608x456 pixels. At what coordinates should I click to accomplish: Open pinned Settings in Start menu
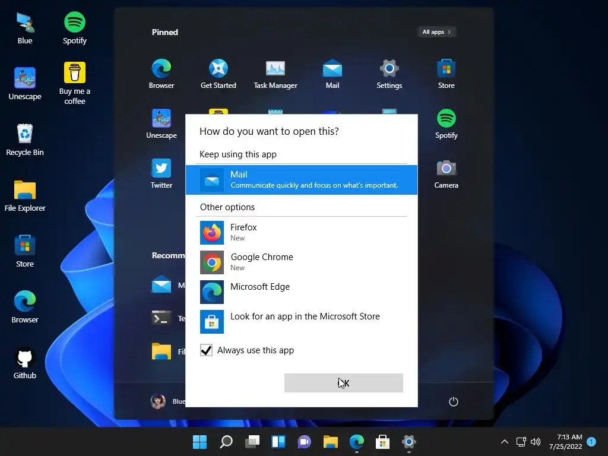(389, 74)
